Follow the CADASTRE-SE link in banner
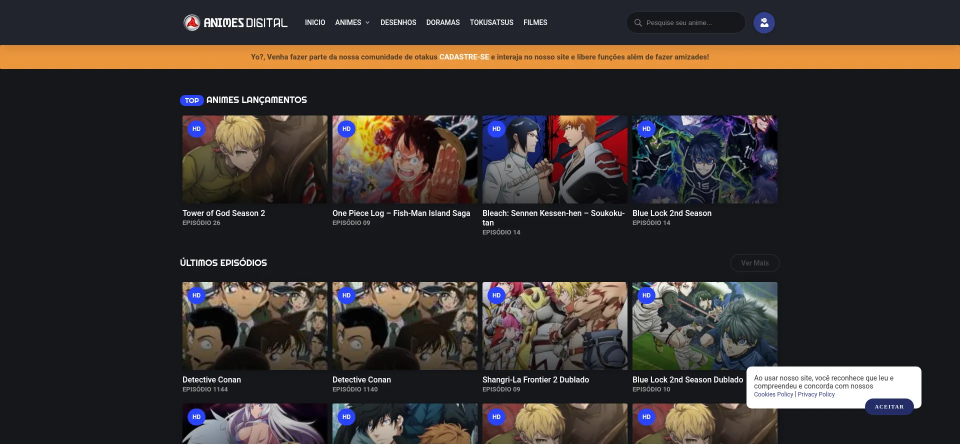Viewport: 960px width, 444px height. click(464, 57)
